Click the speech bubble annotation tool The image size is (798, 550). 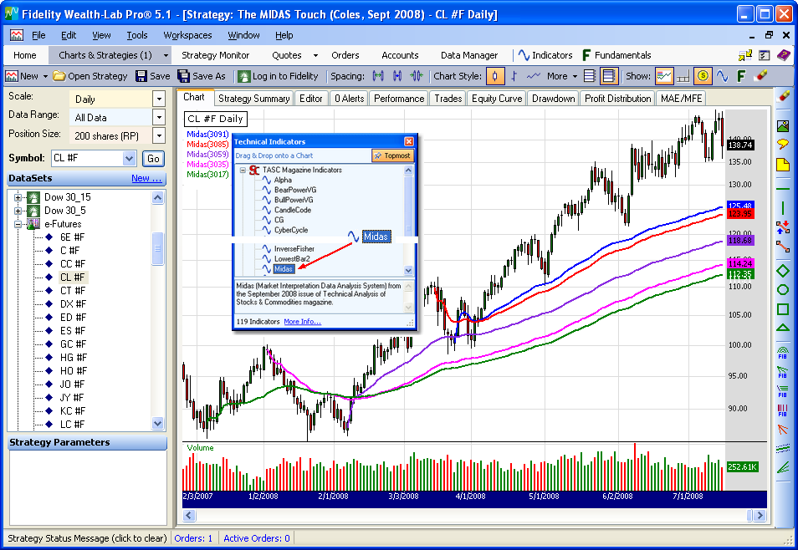coord(783,144)
